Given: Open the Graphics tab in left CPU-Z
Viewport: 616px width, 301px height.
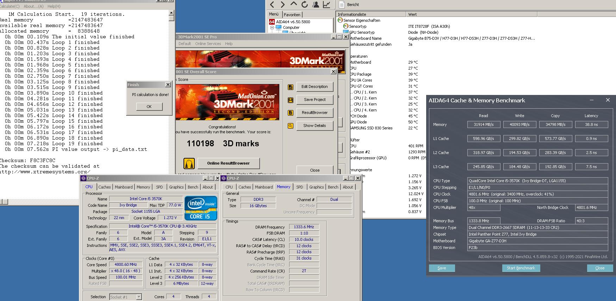Looking at the screenshot, I should click(x=176, y=187).
